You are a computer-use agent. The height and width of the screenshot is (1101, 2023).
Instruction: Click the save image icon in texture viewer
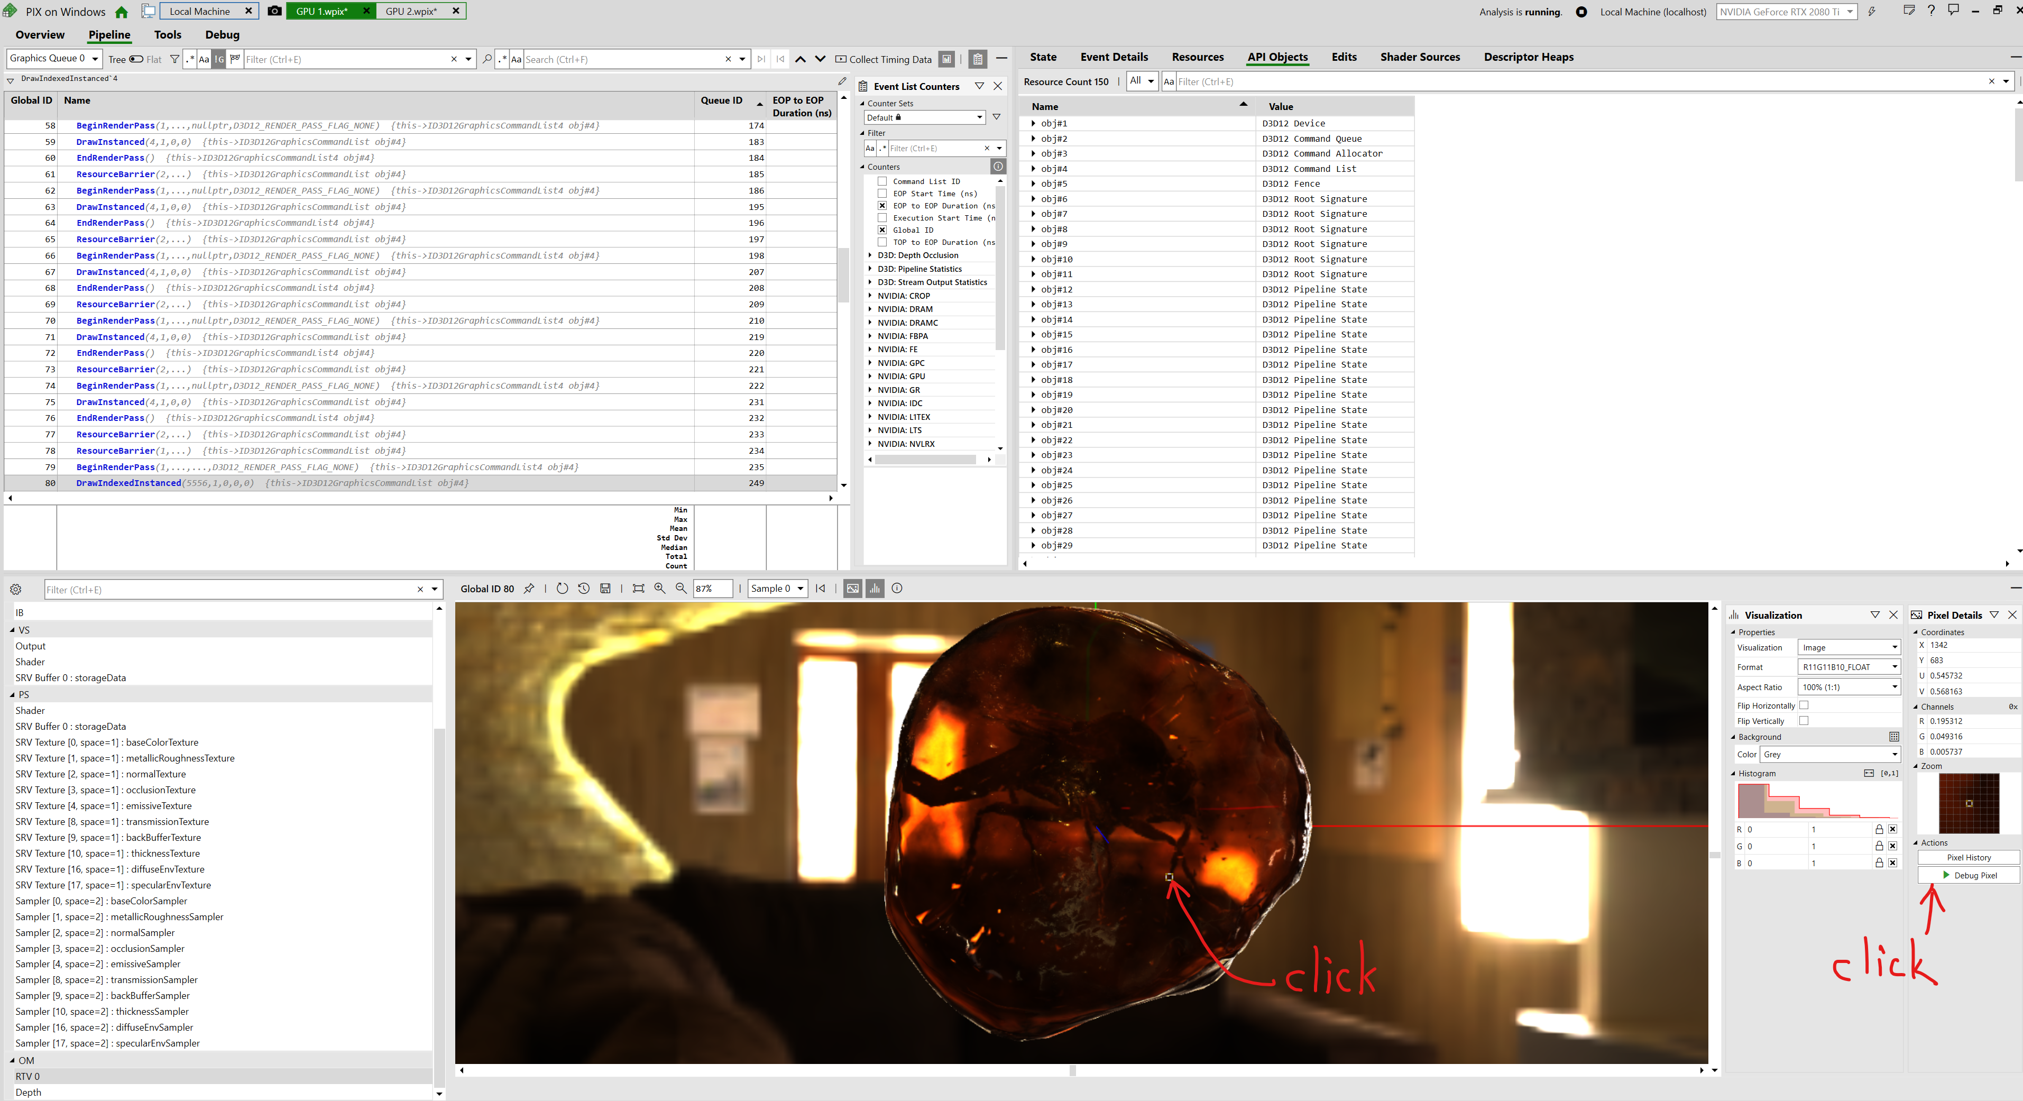pyautogui.click(x=605, y=588)
